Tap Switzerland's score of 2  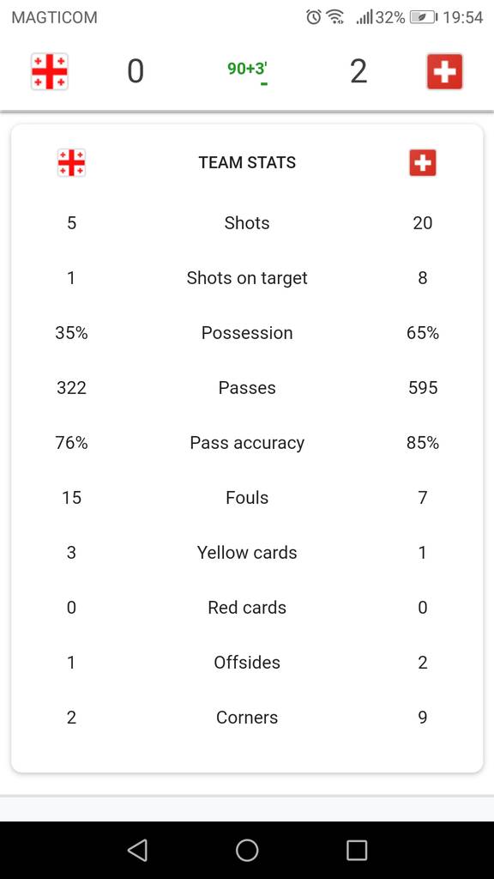coord(358,72)
